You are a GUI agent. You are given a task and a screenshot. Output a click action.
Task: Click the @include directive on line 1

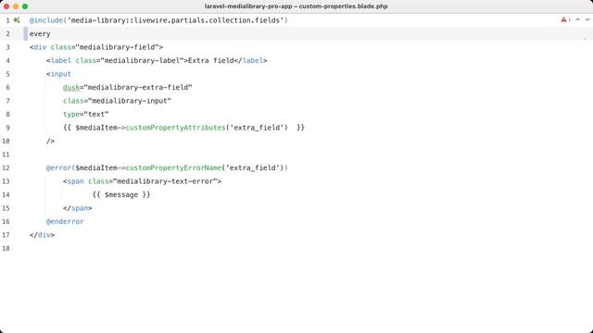(x=46, y=20)
